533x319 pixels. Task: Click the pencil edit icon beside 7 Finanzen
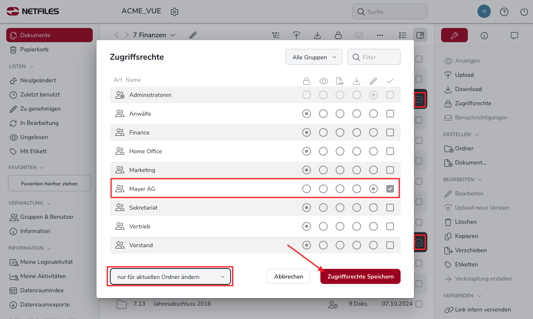pos(193,35)
